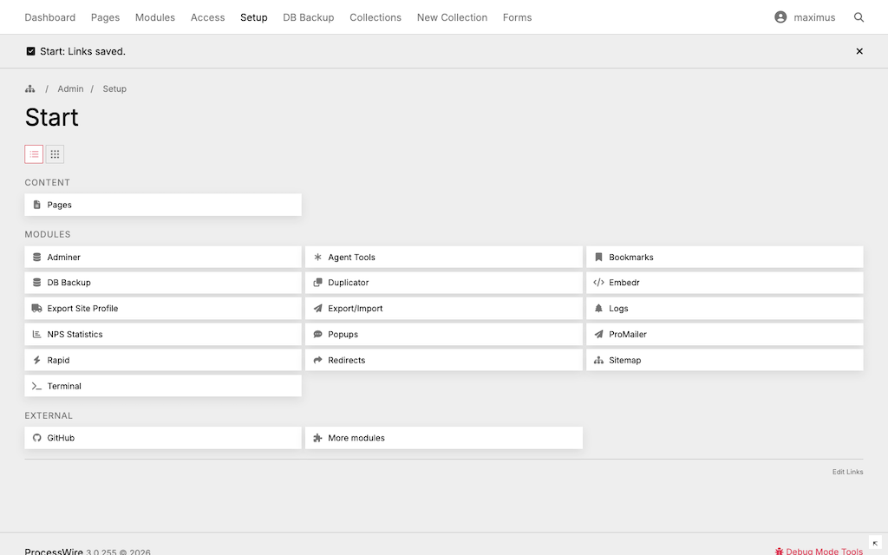This screenshot has height=555, width=888.
Task: Click the GitHub logo icon
Action: pyautogui.click(x=36, y=439)
